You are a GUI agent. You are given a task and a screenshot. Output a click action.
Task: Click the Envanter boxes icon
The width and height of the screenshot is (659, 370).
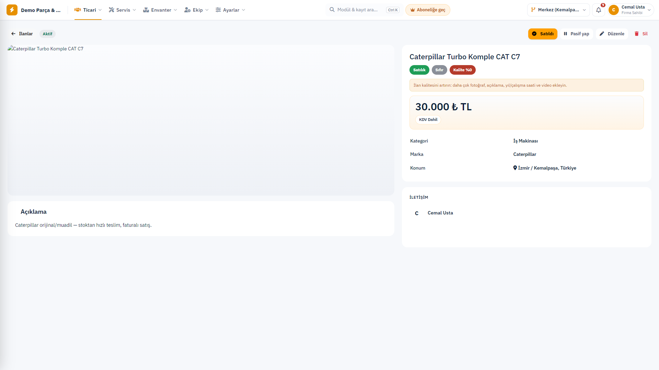click(x=146, y=10)
